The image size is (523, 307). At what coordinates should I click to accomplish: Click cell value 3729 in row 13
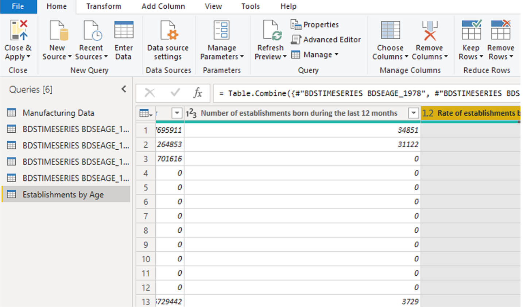tap(410, 302)
